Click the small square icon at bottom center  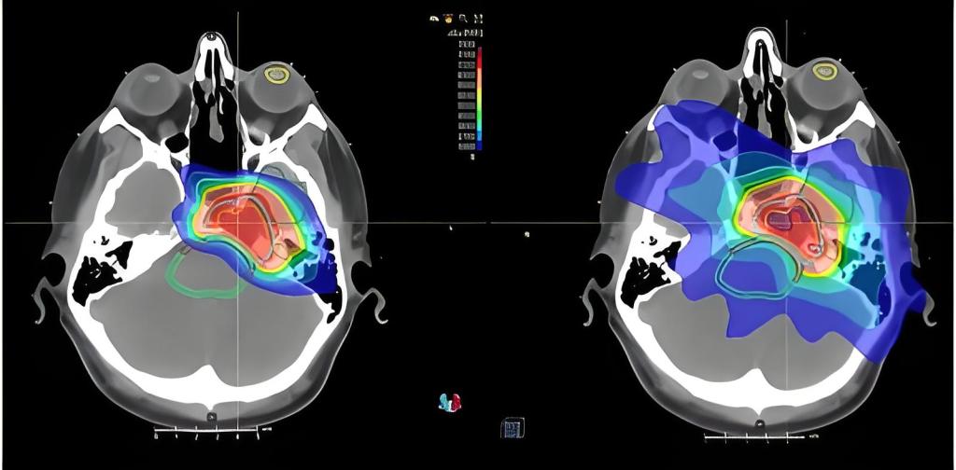tap(512, 428)
